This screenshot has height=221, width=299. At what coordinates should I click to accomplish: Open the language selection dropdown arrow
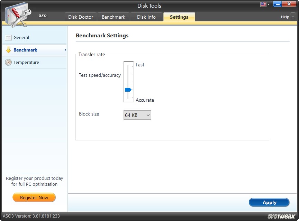coord(269,4)
